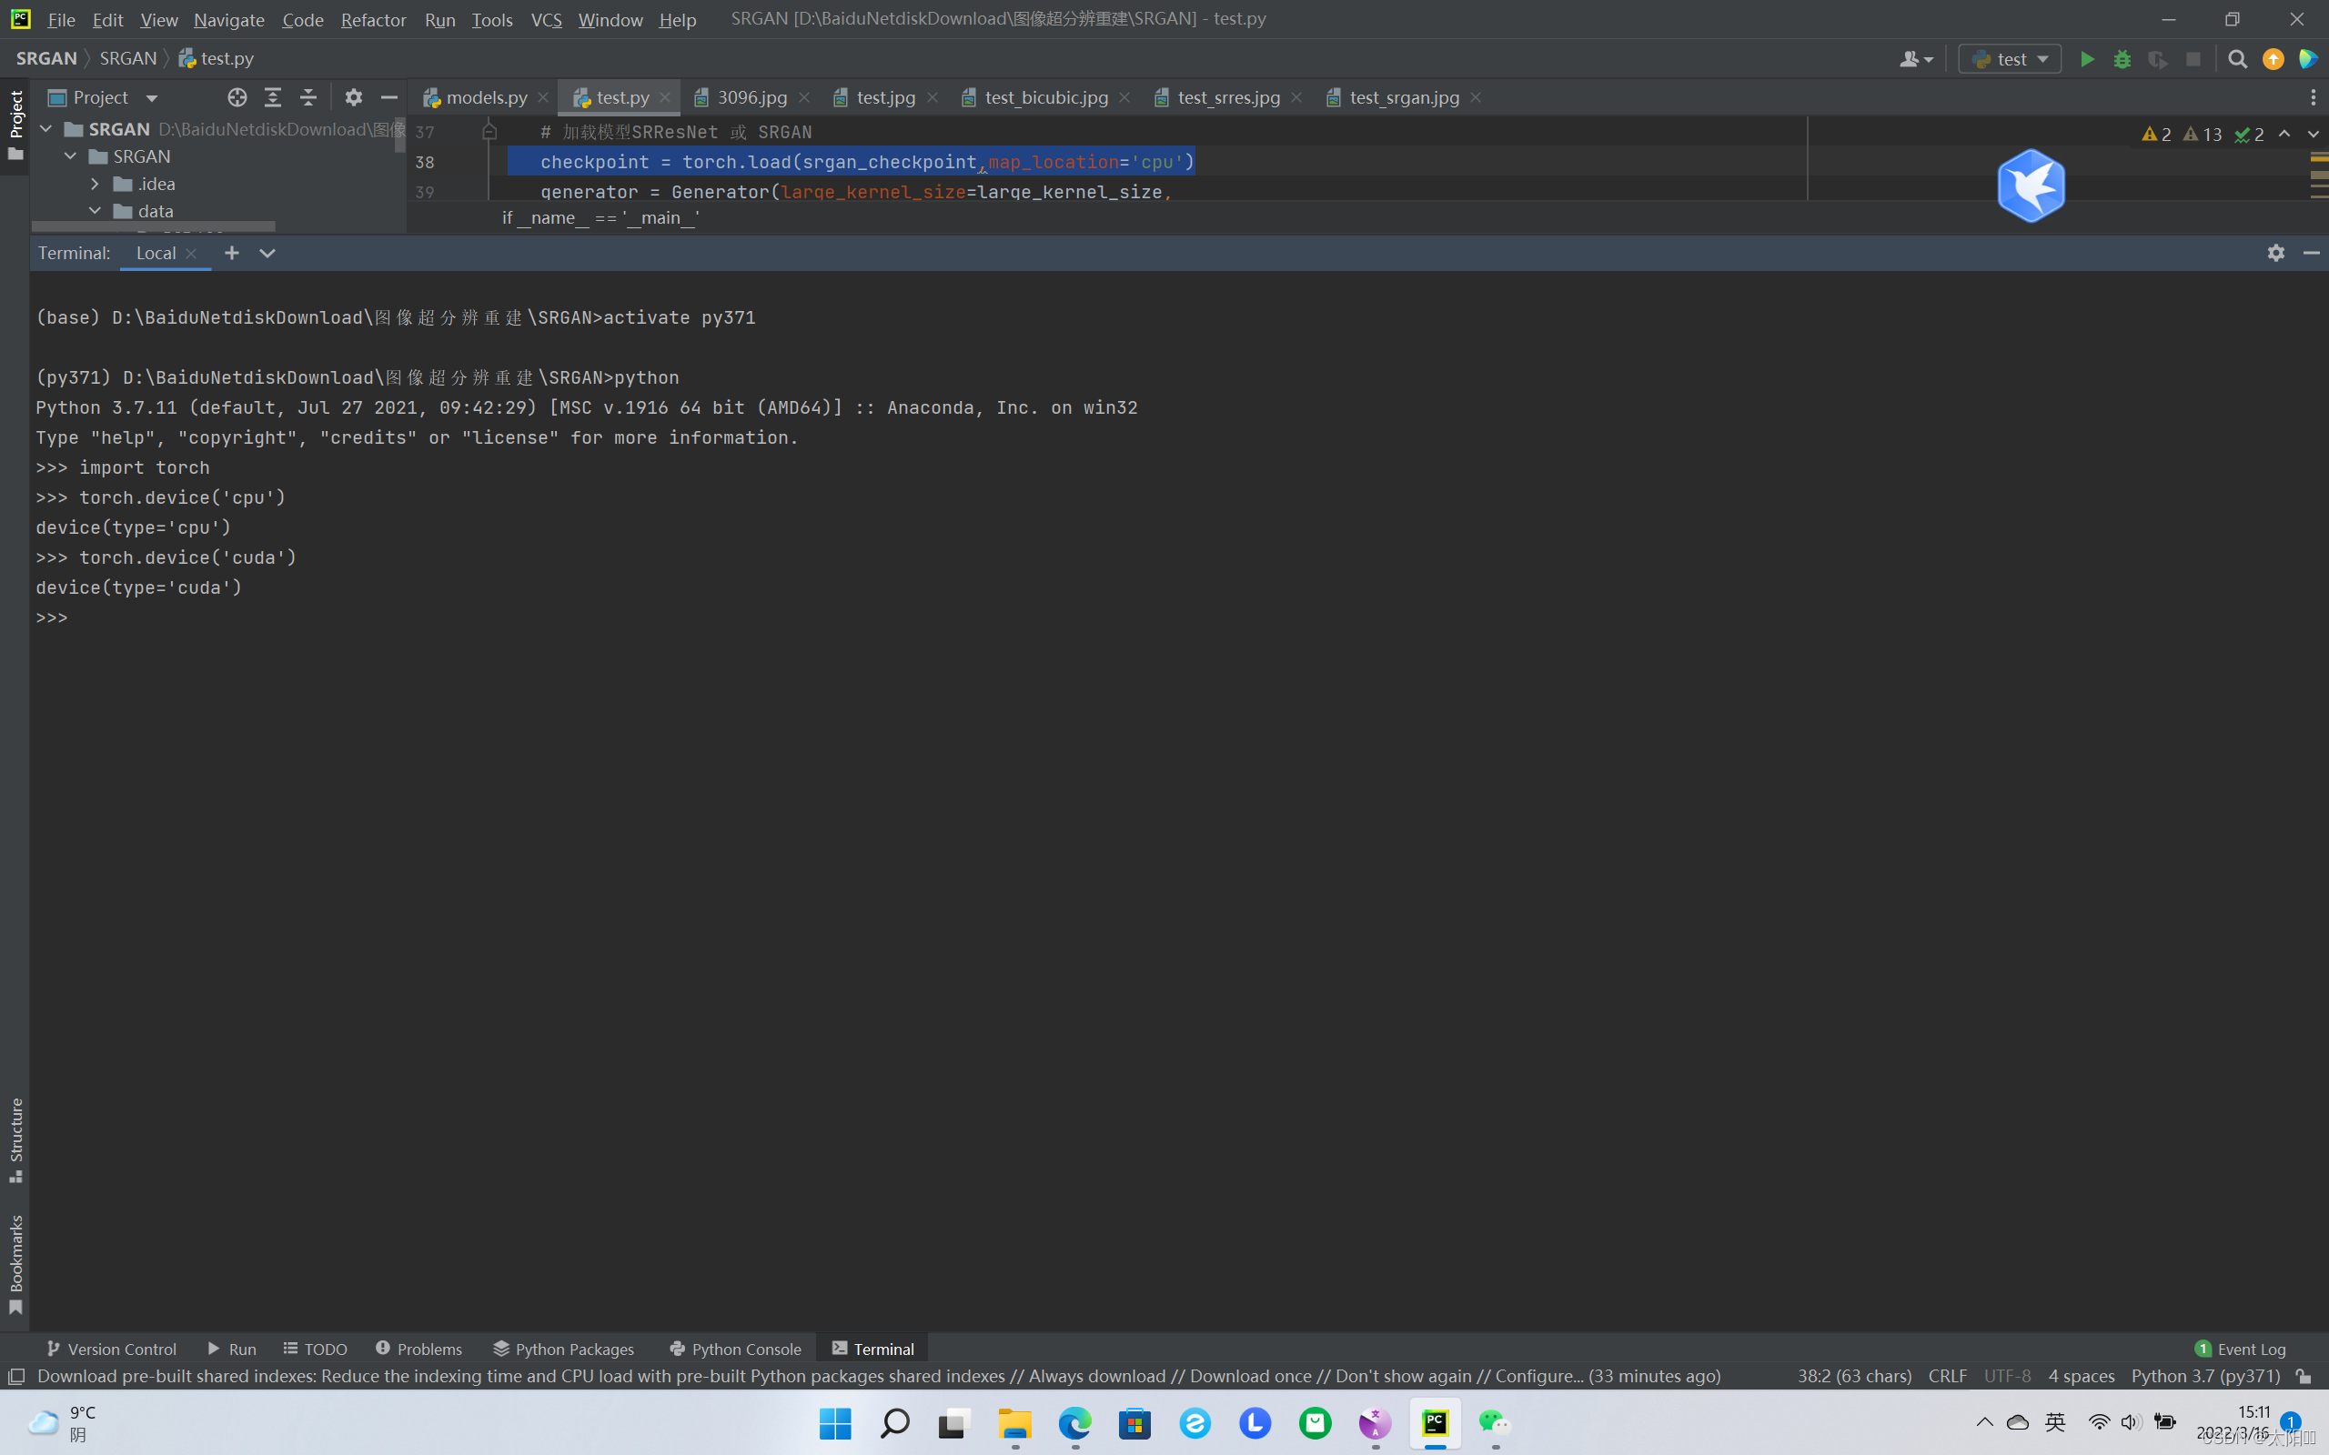Open the Tools menu
The width and height of the screenshot is (2329, 1455).
point(492,19)
